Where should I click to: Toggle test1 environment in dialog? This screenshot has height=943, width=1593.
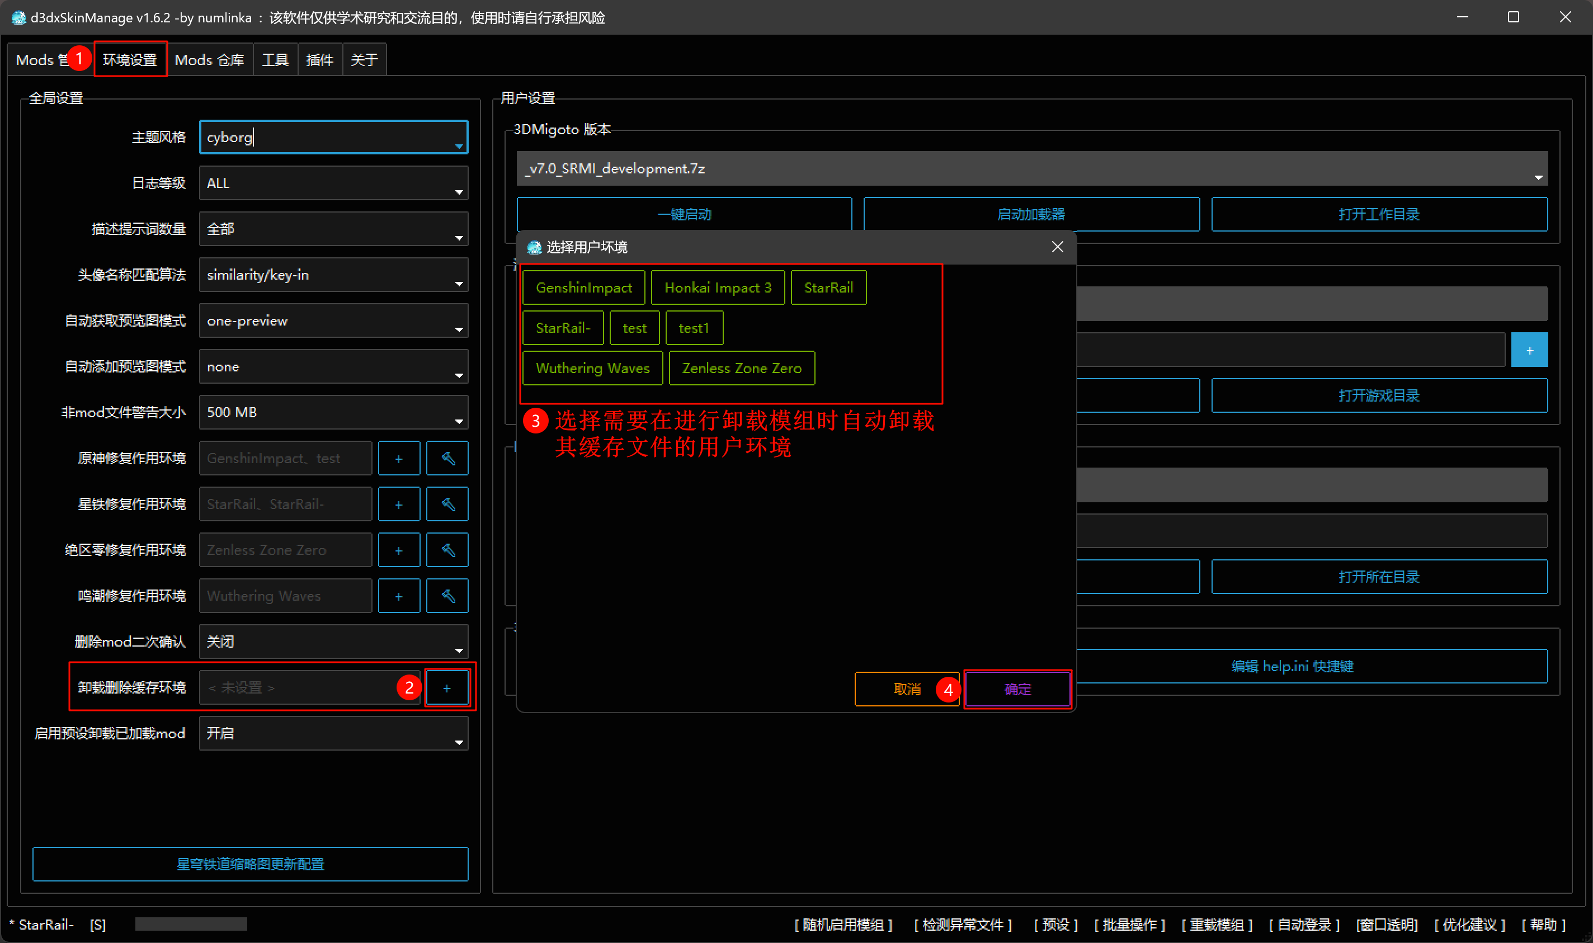click(694, 328)
